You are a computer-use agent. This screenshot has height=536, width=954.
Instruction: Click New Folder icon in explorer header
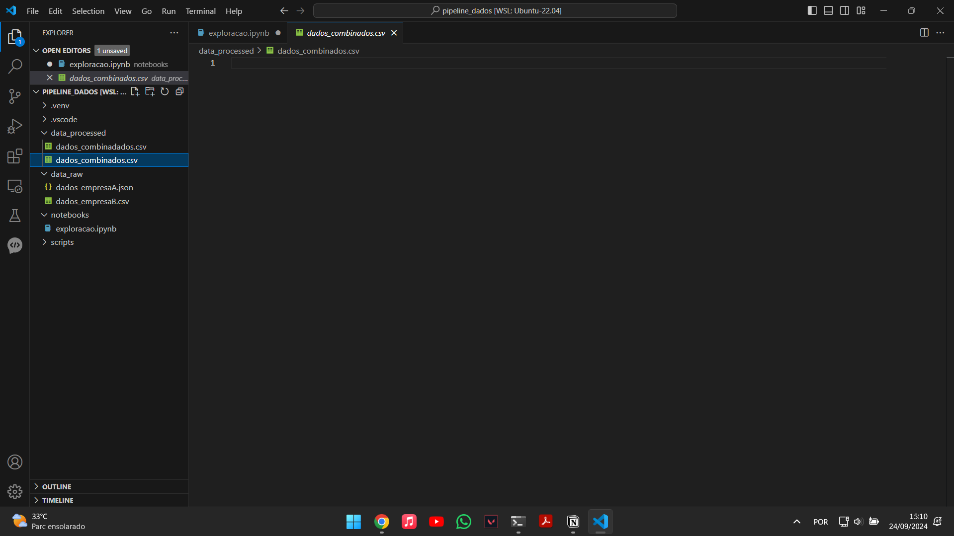[150, 91]
